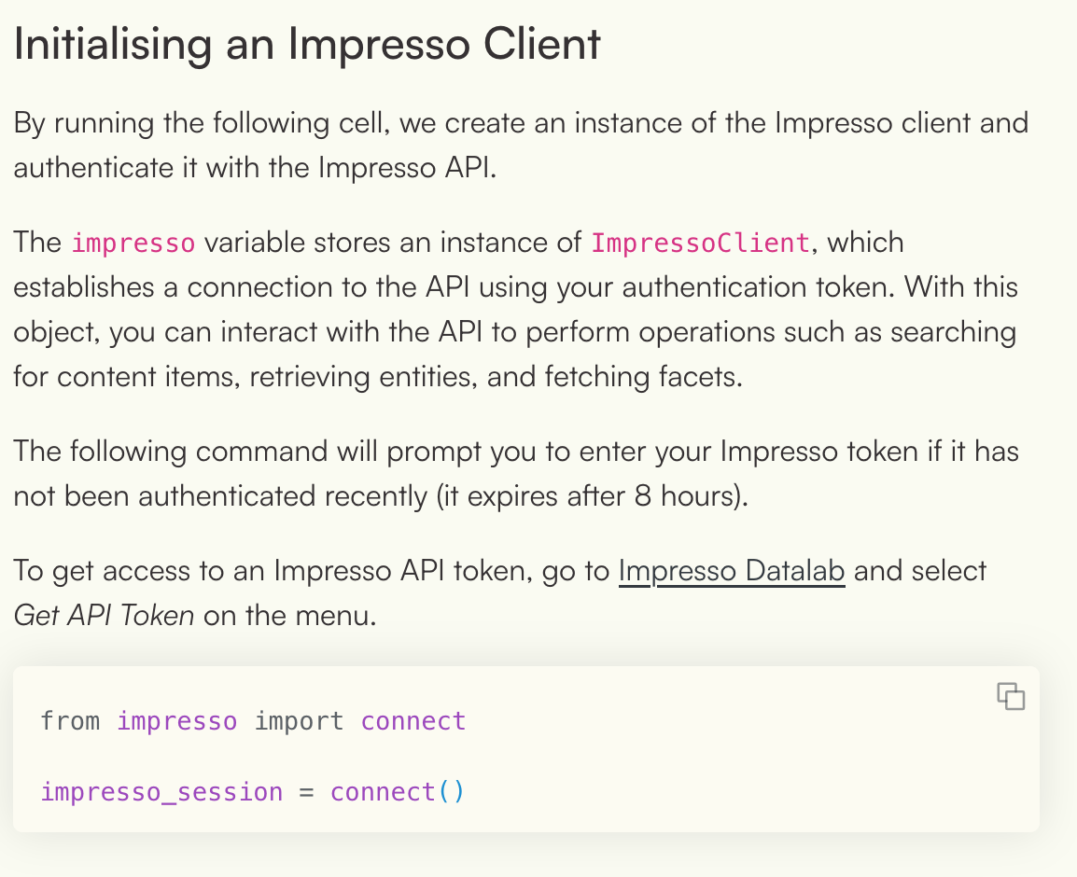Screen dimensions: 1077x877
Task: Click the copy code icon
Action: (x=1010, y=696)
